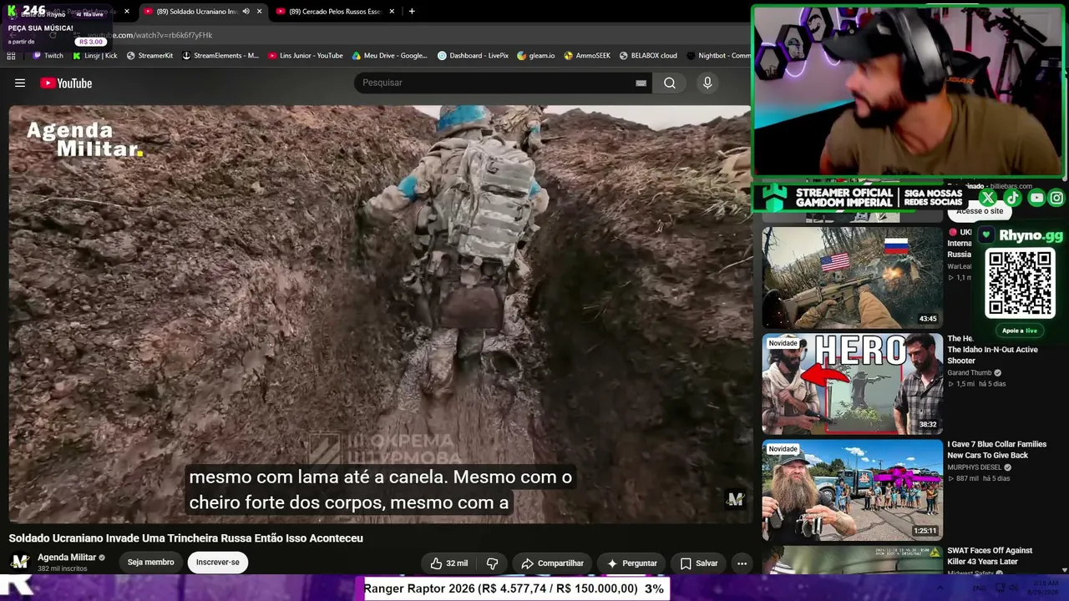Subscribe with the Inscrever-se button

point(218,563)
